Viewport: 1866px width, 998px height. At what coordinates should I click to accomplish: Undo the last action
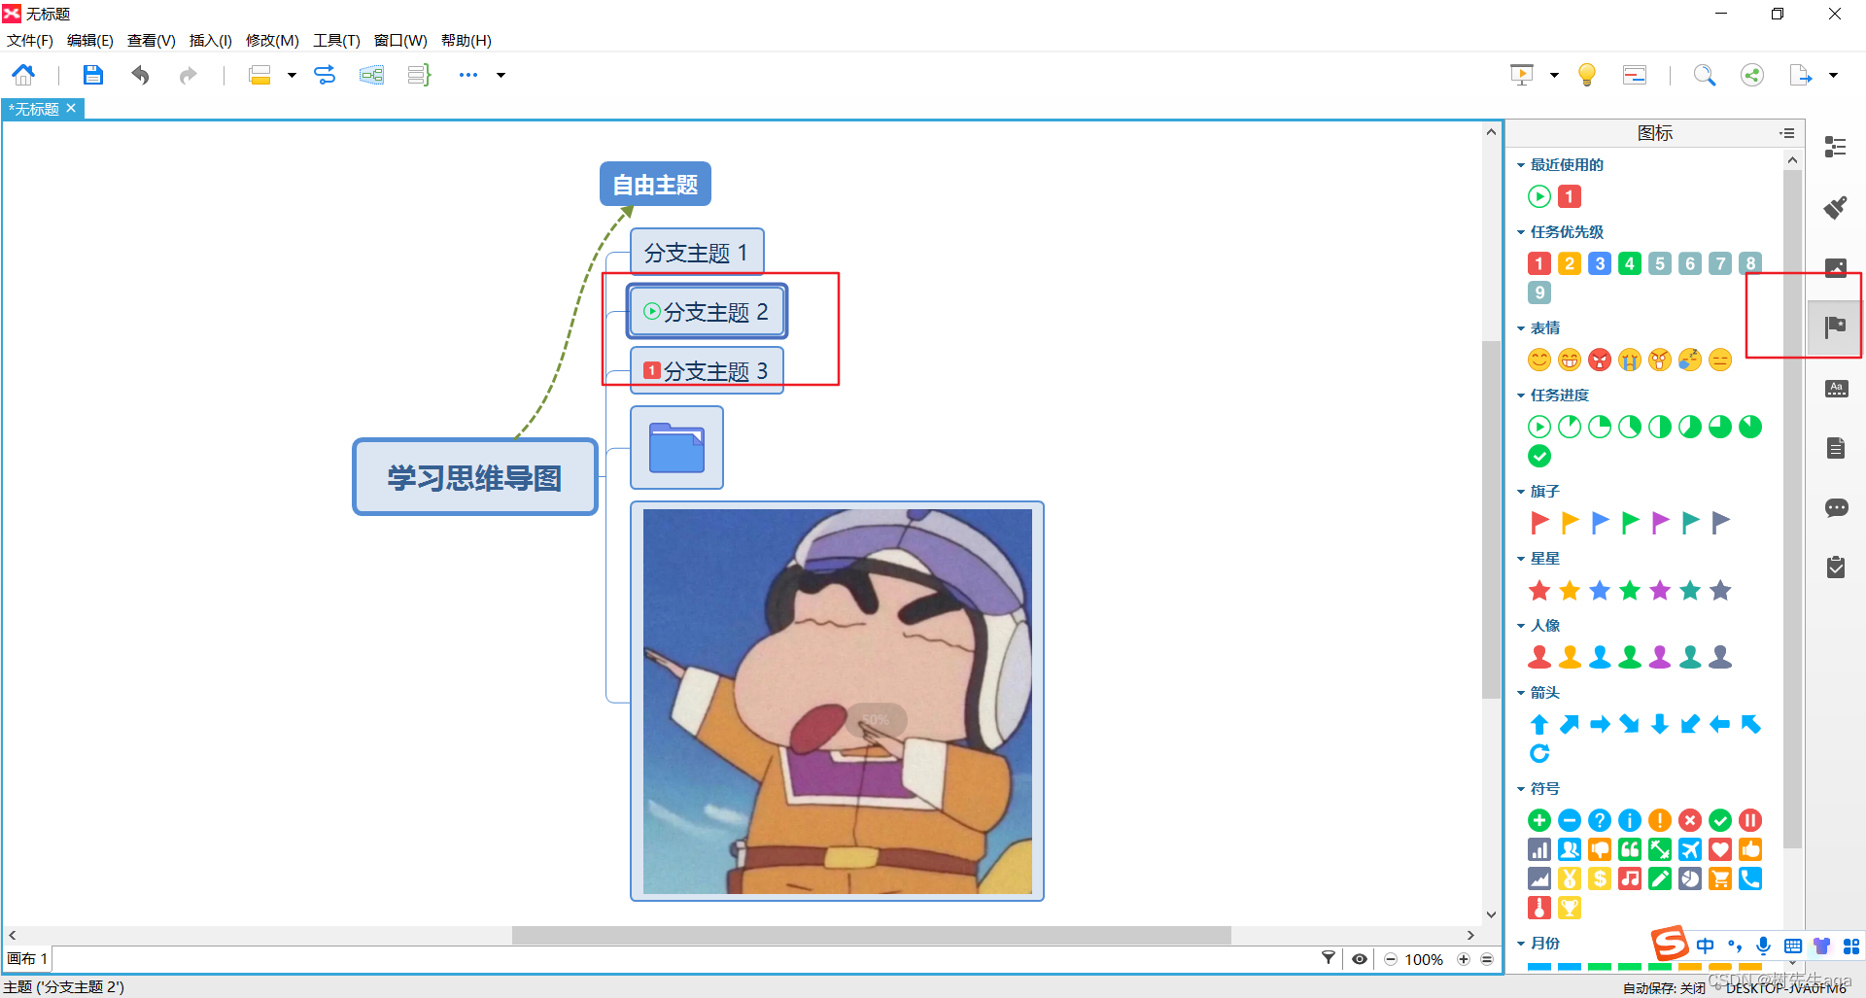tap(141, 75)
